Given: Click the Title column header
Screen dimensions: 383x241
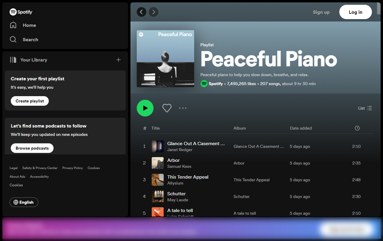Looking at the screenshot, I should point(156,128).
